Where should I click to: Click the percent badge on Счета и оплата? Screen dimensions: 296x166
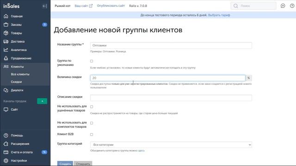(x=44, y=152)
